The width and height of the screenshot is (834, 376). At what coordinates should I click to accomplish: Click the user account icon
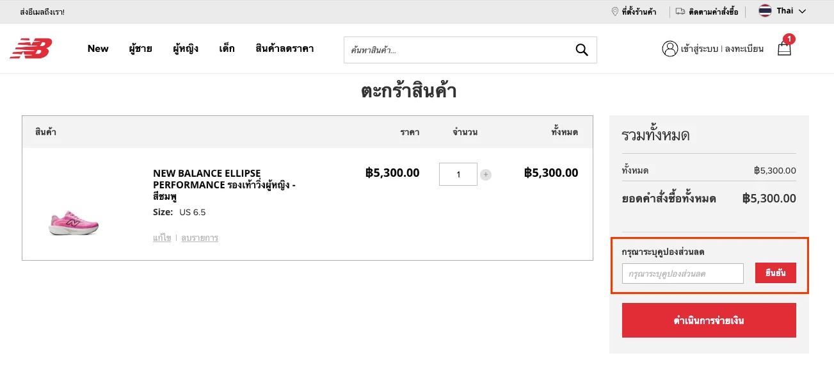(670, 49)
